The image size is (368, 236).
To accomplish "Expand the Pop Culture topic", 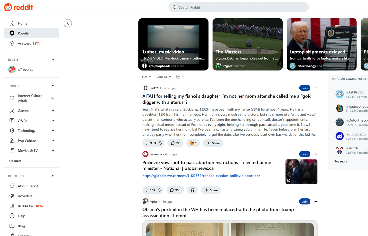I will (x=53, y=141).
